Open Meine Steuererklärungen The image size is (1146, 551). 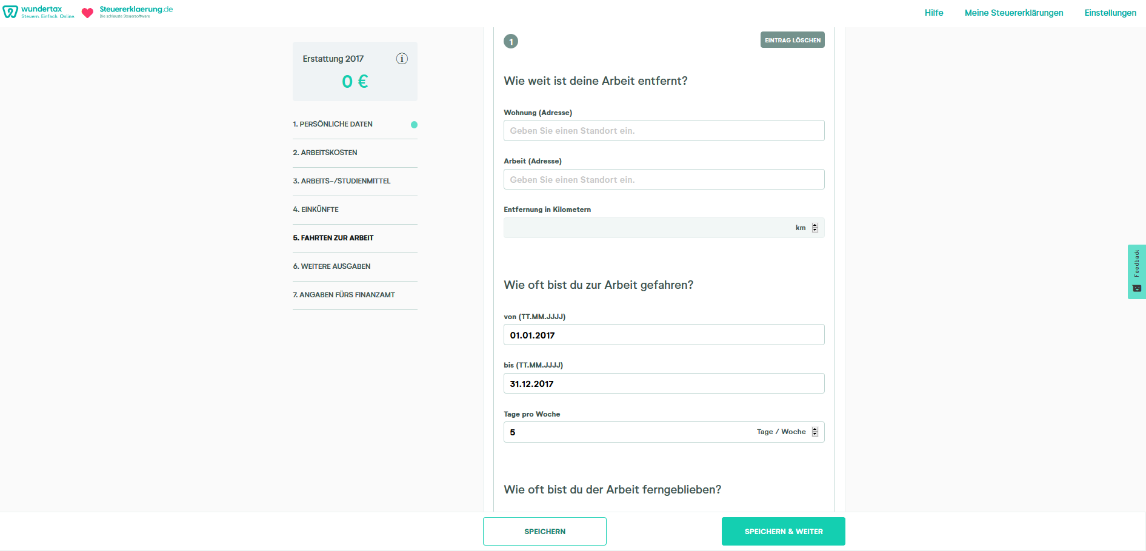click(x=1014, y=12)
